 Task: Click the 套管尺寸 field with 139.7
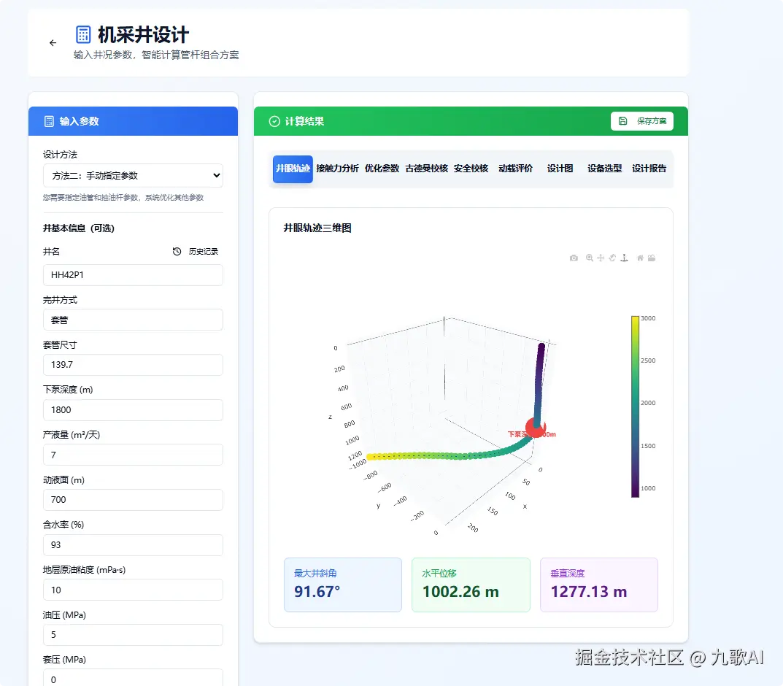(133, 365)
